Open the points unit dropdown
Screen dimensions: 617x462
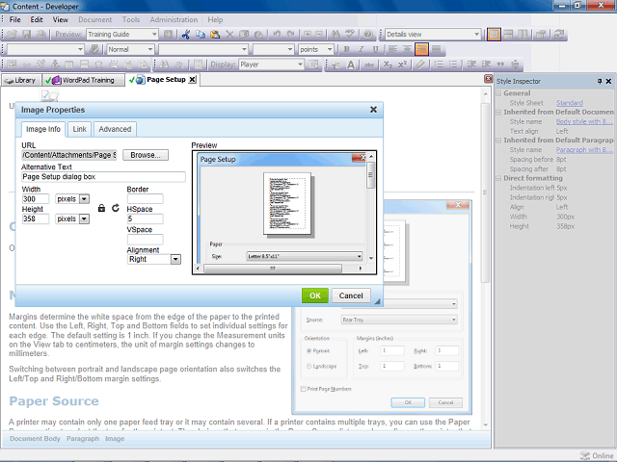(x=330, y=49)
